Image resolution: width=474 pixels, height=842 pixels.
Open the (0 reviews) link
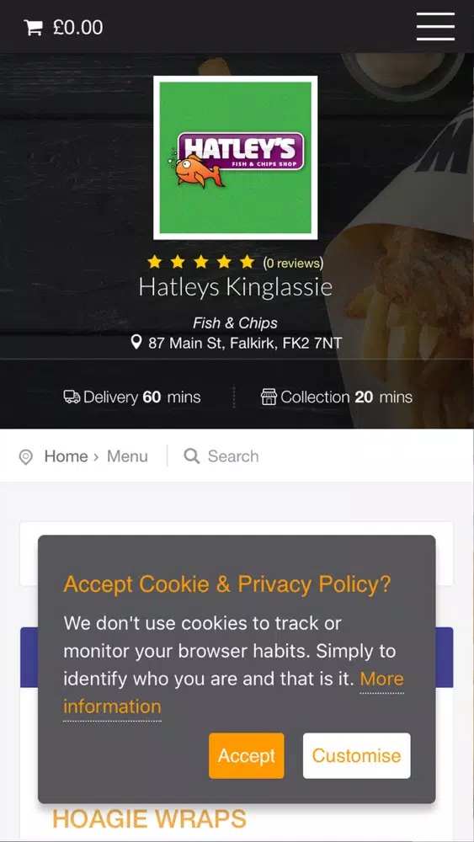[x=293, y=263]
